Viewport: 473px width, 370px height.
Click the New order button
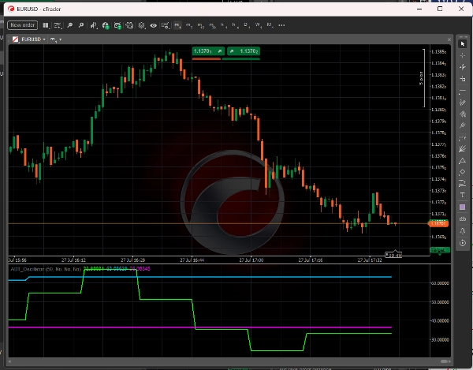pyautogui.click(x=23, y=25)
